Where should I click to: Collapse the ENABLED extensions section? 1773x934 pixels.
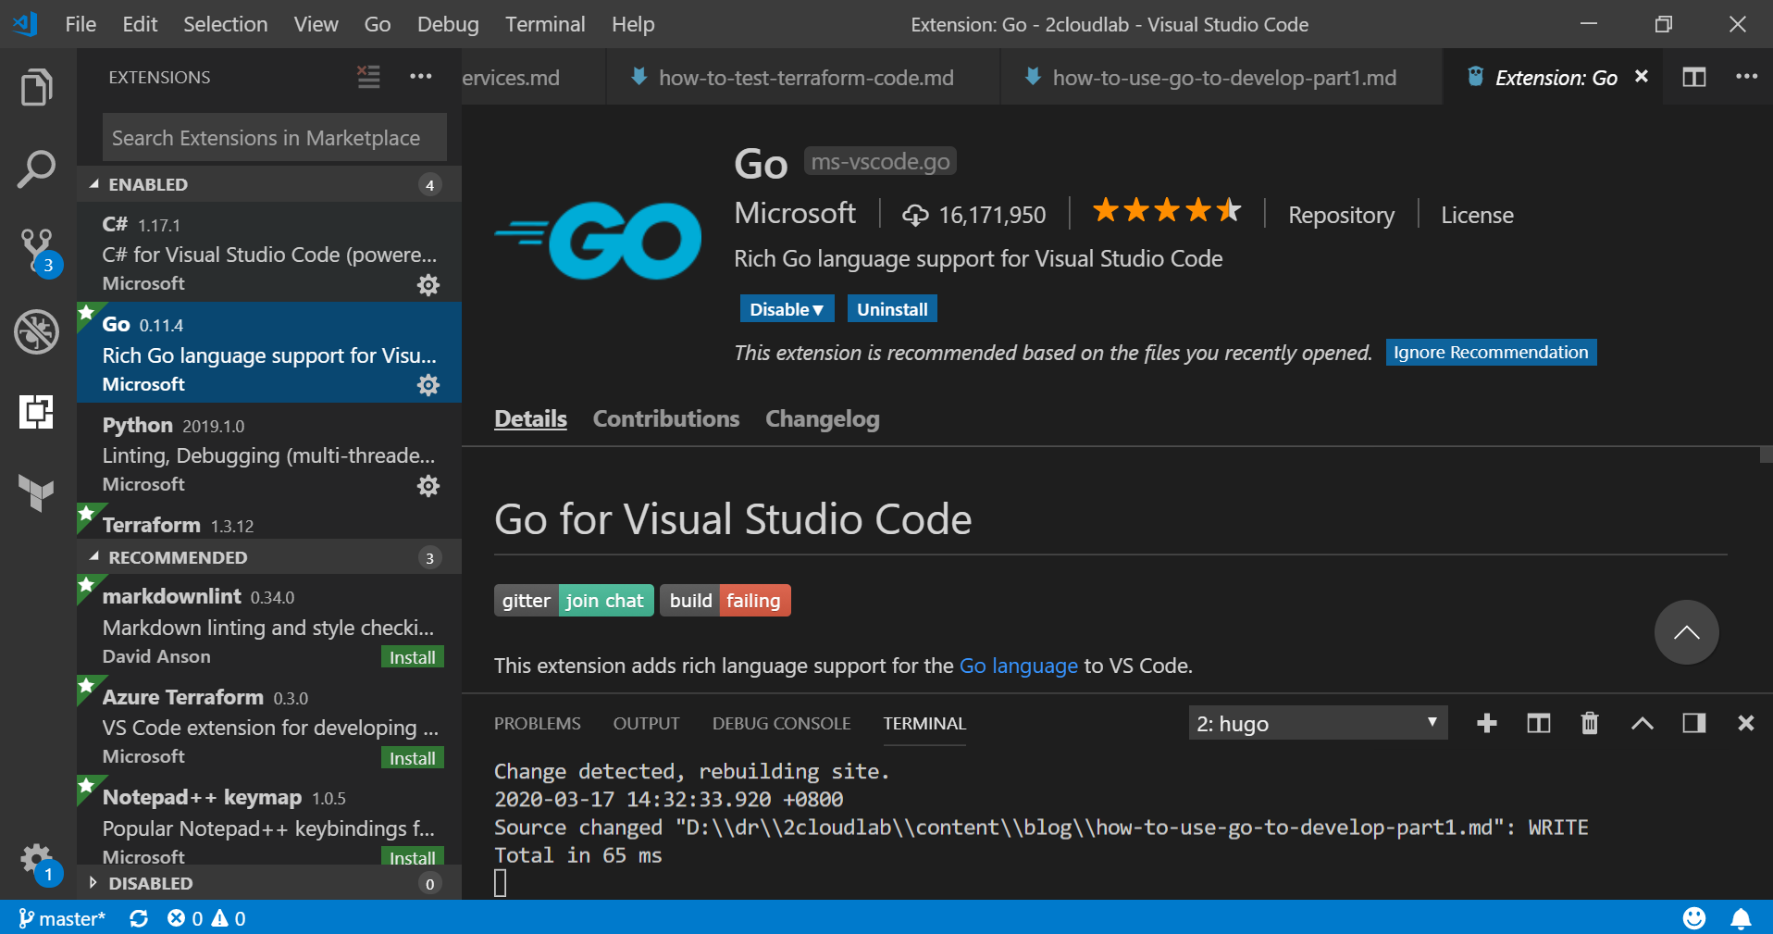[x=269, y=184]
